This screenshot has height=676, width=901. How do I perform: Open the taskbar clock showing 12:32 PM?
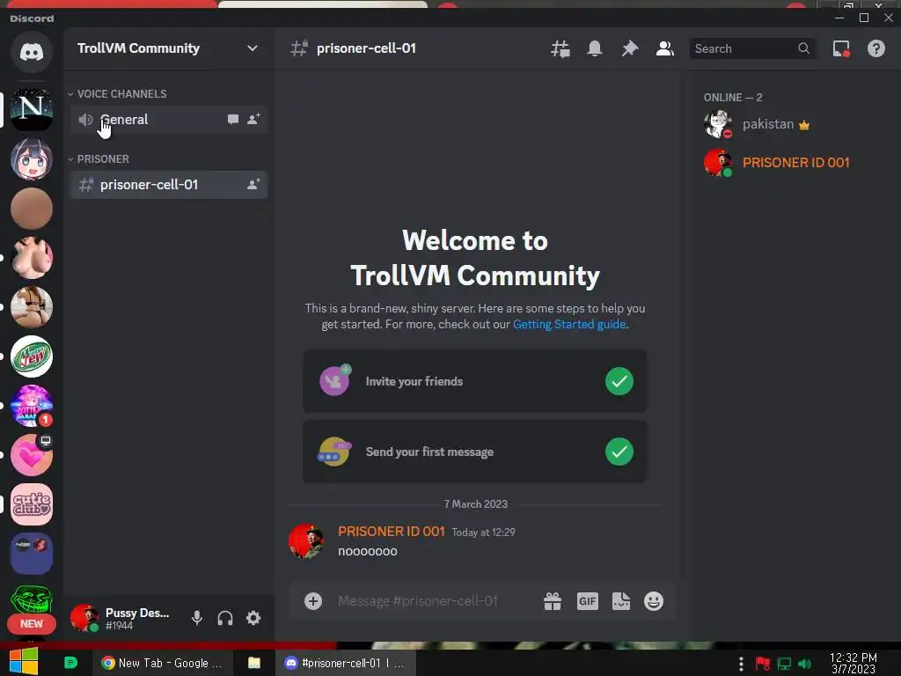853,664
